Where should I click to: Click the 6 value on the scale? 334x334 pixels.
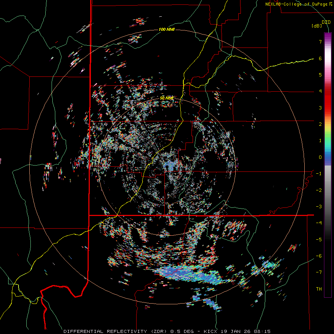(320, 58)
